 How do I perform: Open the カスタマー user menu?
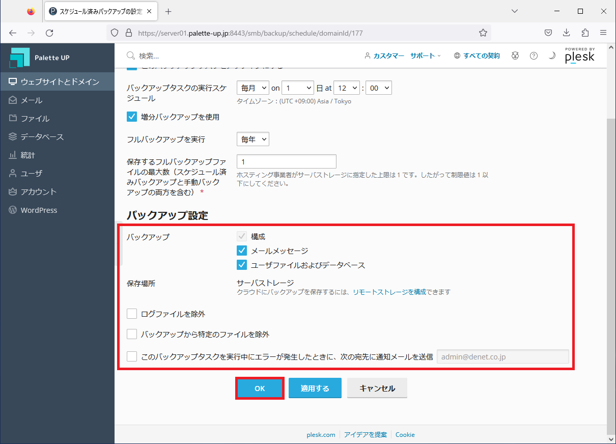click(x=384, y=56)
